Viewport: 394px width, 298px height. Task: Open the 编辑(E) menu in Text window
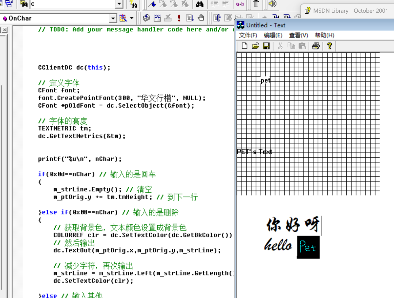(273, 35)
